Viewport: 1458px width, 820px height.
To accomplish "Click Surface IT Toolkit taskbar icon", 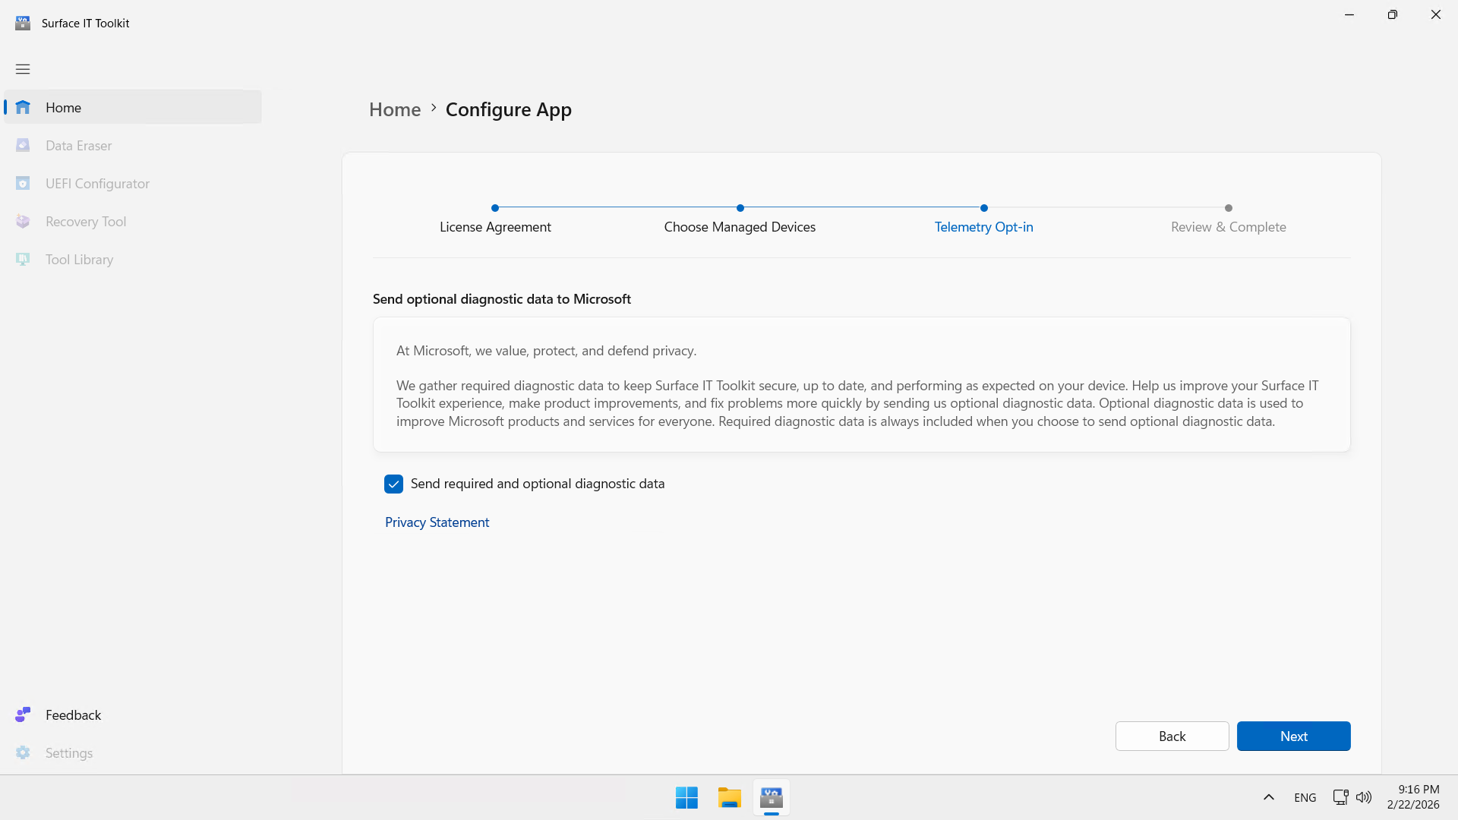I will 772,797.
